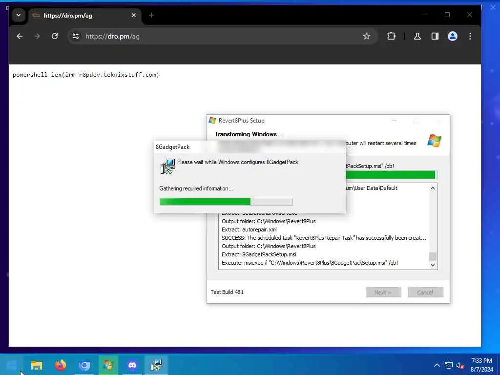
Task: Switch to Chromium browser taskbar icon
Action: click(x=84, y=365)
